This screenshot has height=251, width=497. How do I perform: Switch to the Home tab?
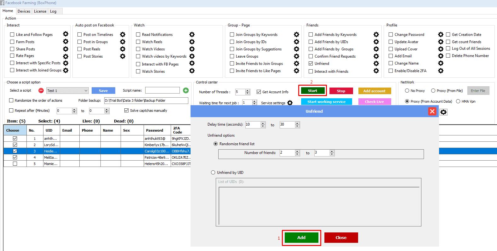tap(8, 11)
